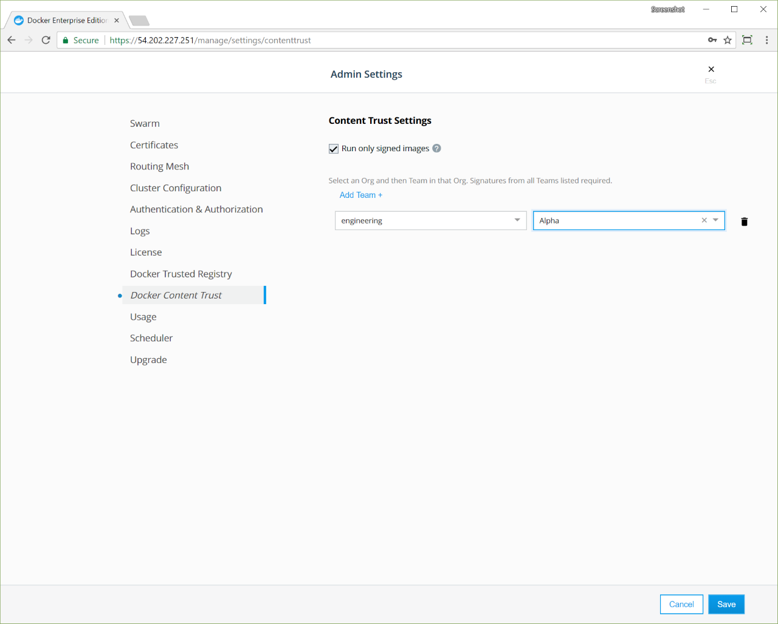Go back using the browser back arrow
Image resolution: width=778 pixels, height=624 pixels.
(x=12, y=40)
